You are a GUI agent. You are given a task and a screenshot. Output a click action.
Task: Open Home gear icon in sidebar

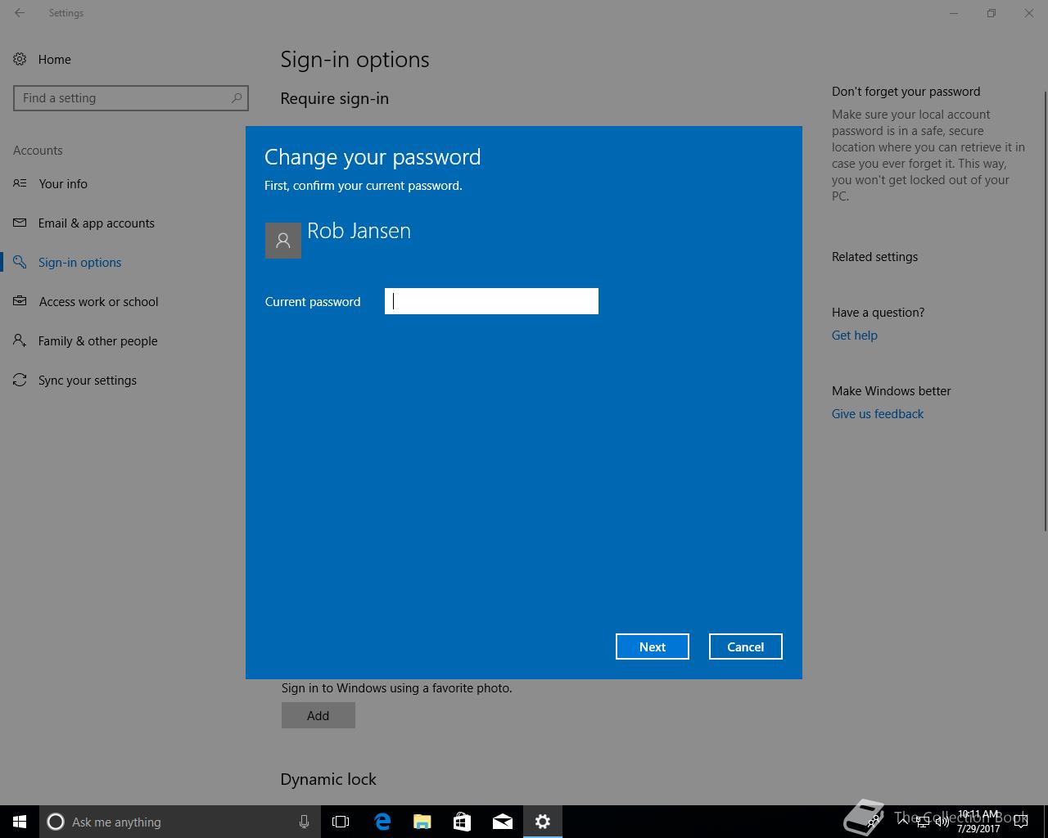[x=20, y=59]
